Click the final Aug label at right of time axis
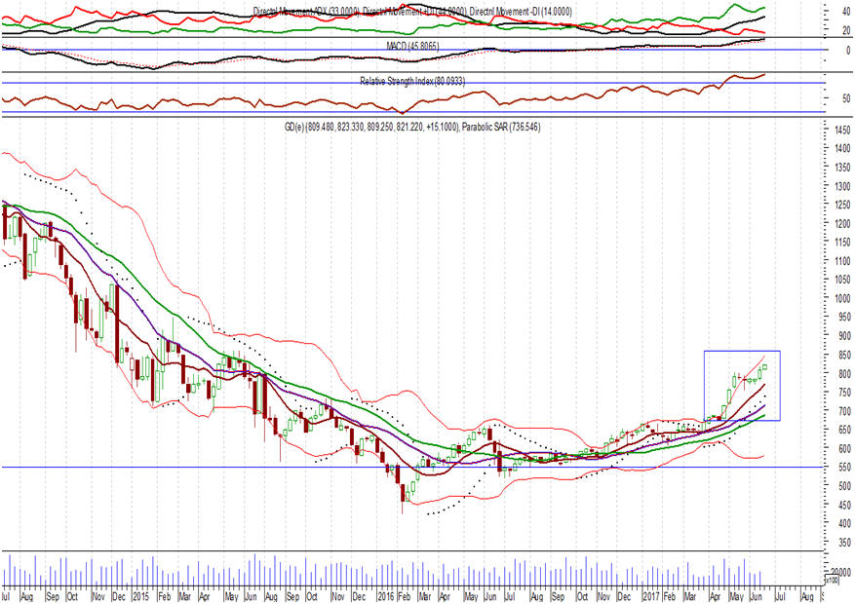 [804, 594]
